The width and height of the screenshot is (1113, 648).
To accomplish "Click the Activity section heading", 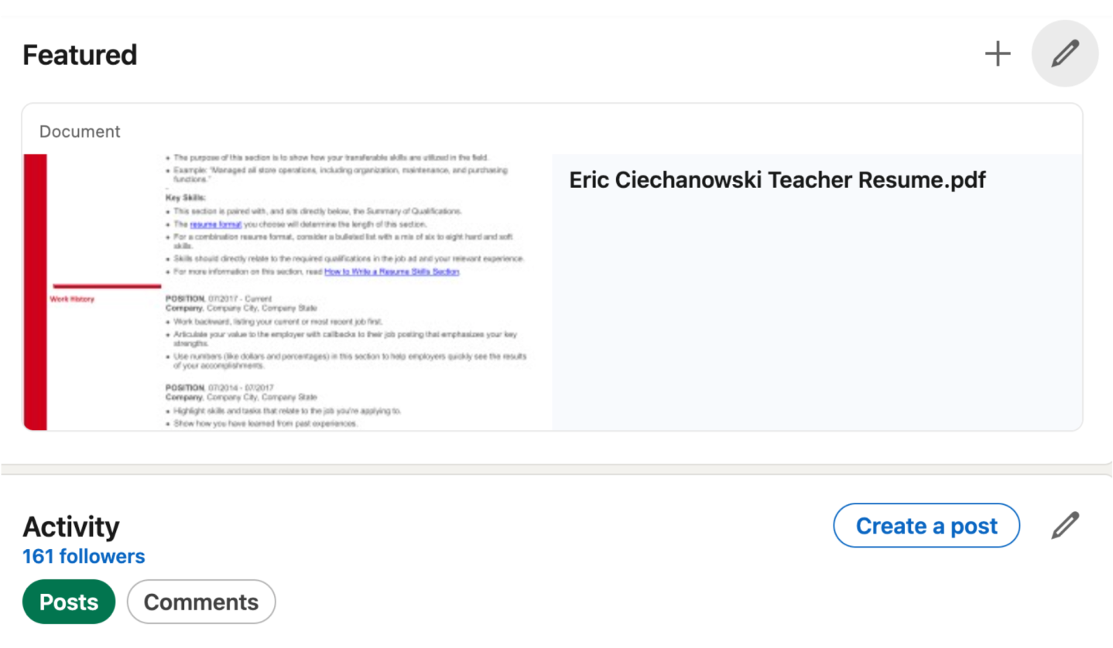I will tap(71, 527).
